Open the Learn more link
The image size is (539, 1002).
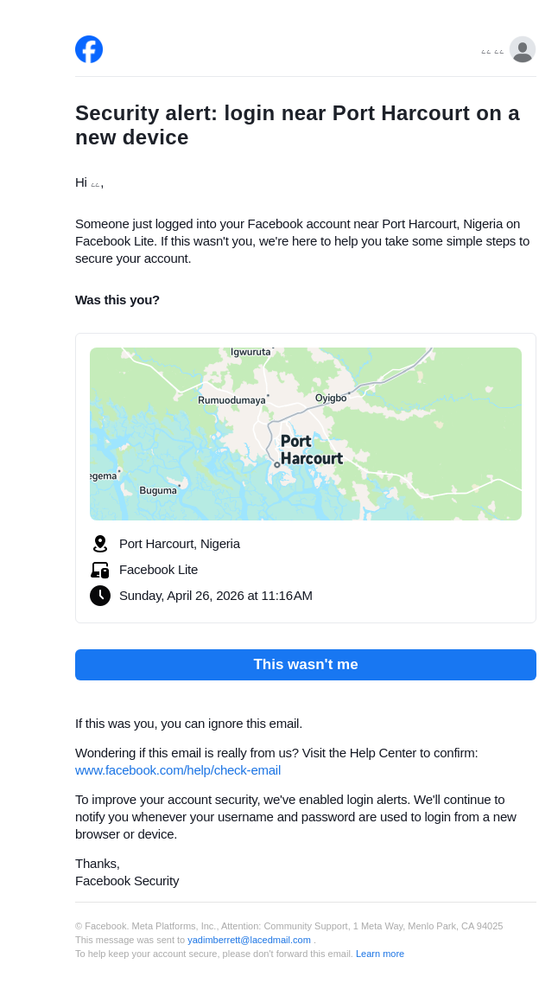(380, 954)
